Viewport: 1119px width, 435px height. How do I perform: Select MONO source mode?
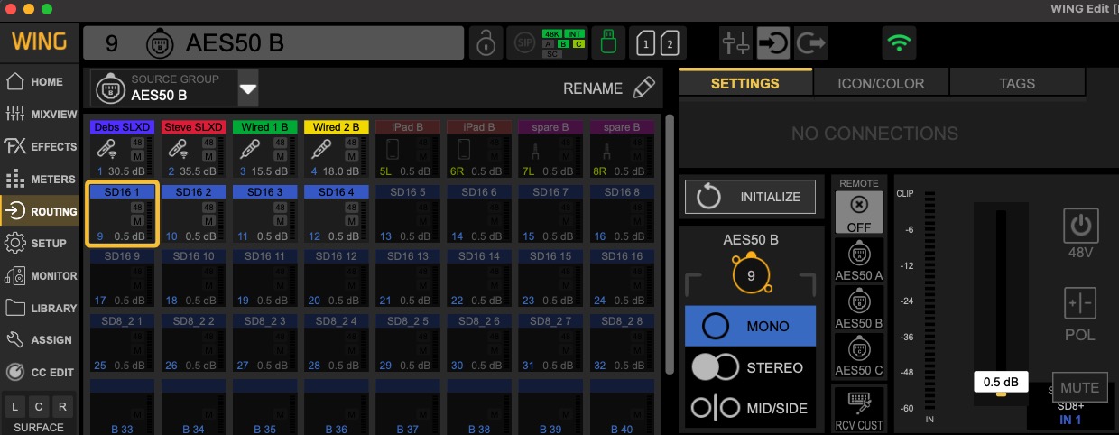[750, 326]
